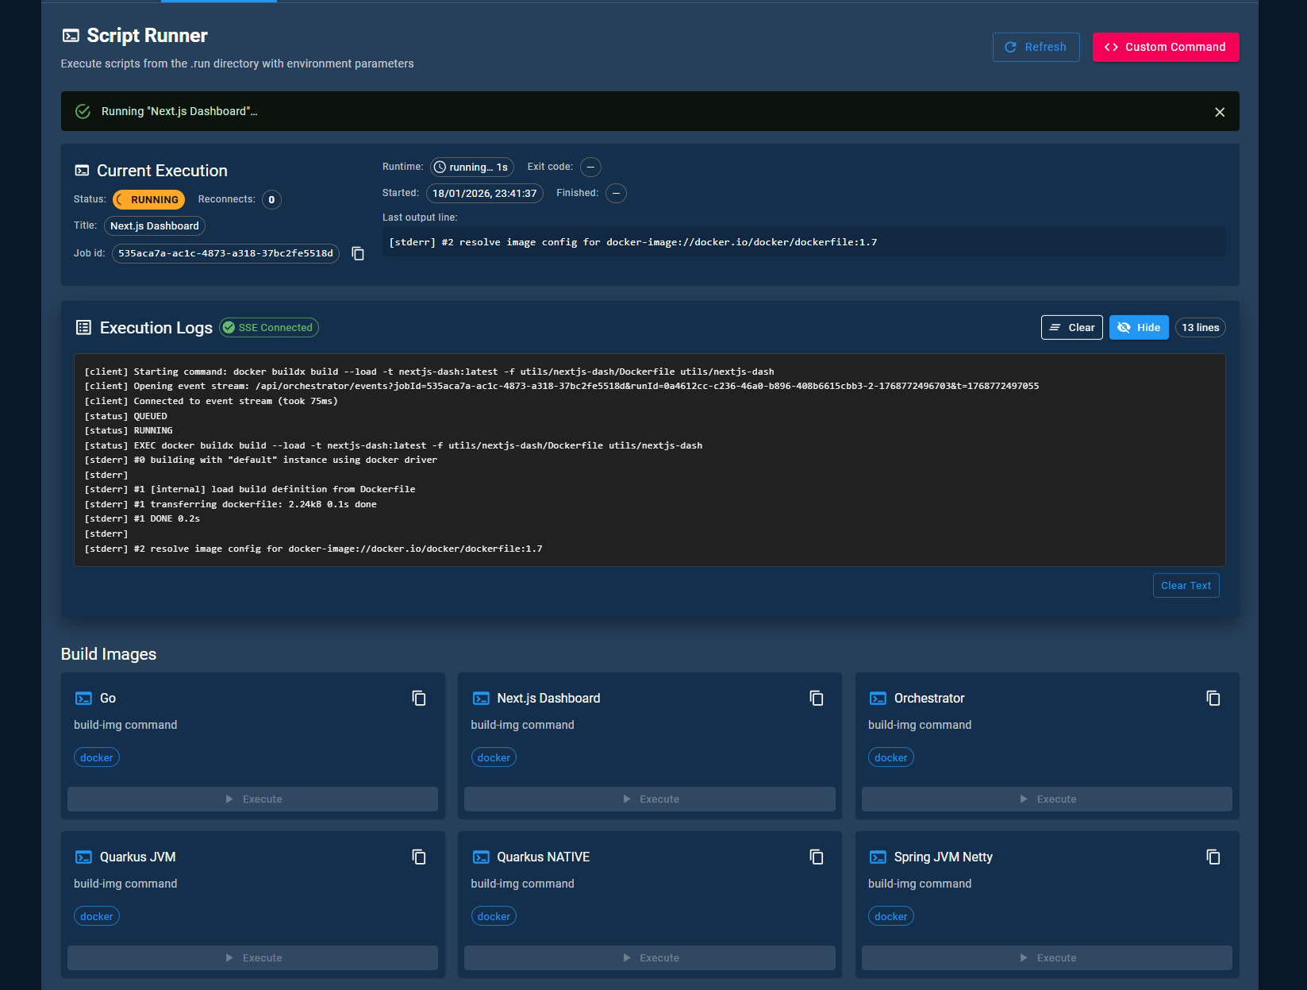Click the copy icon on the Go build card
Viewport: 1307px width, 990px height.
(x=419, y=698)
